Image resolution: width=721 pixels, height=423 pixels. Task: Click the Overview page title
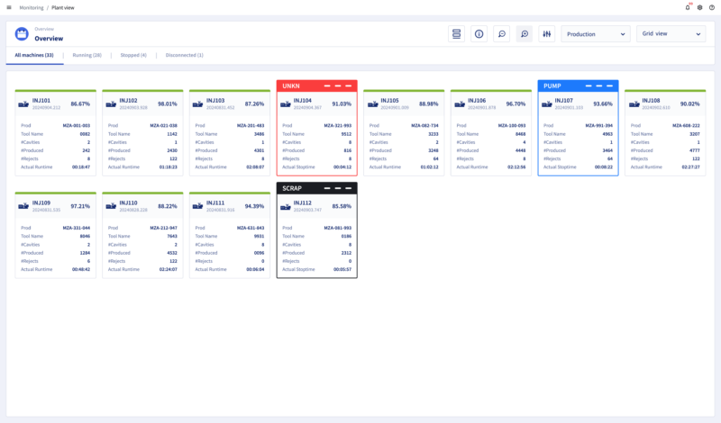coord(49,39)
